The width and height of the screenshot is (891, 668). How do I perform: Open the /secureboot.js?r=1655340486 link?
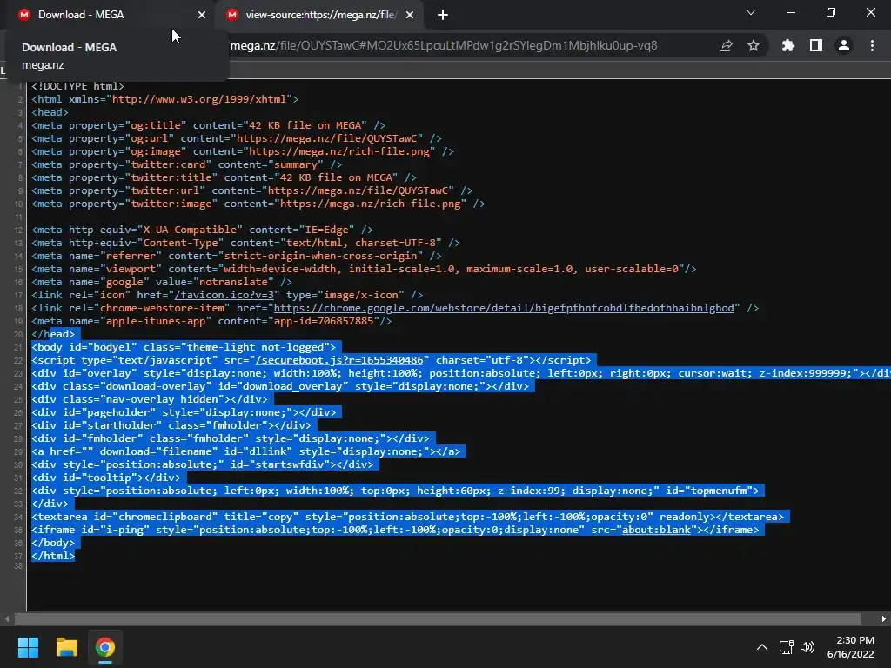[339, 360]
